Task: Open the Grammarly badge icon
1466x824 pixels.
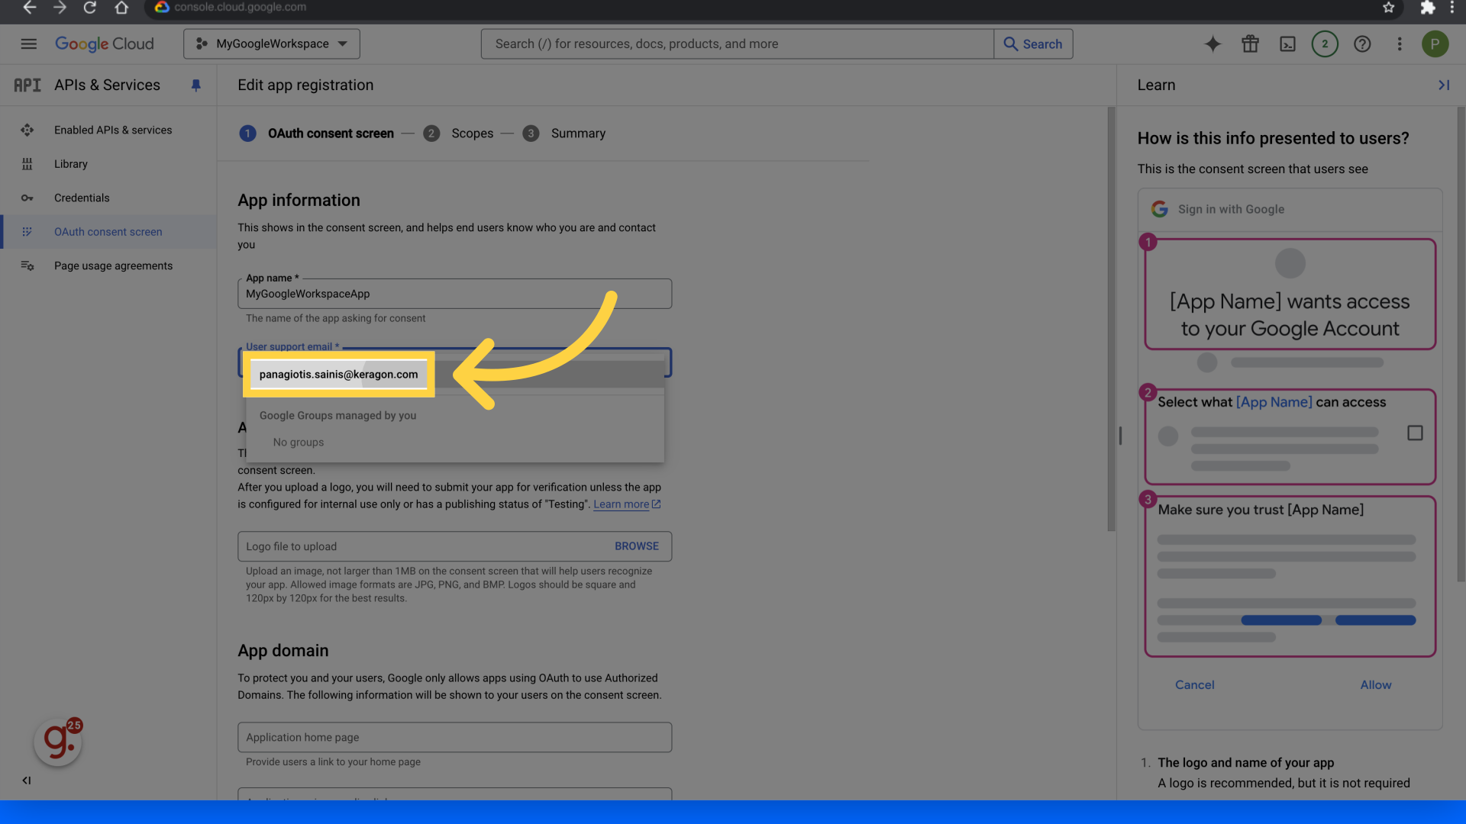Action: coord(58,741)
